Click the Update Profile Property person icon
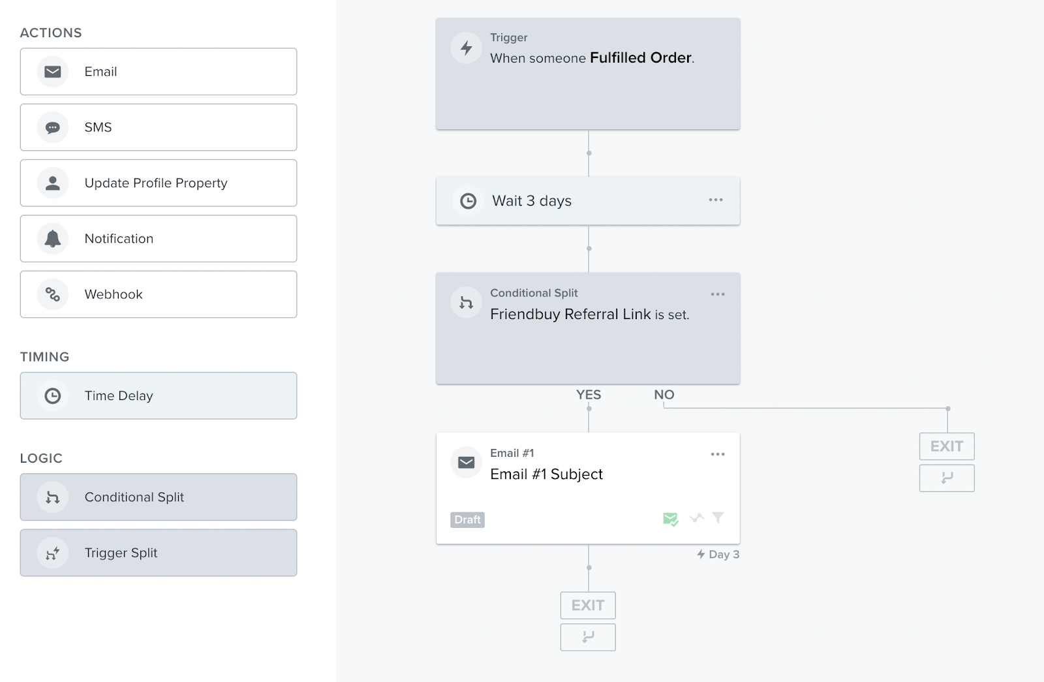The image size is (1044, 682). click(x=53, y=183)
